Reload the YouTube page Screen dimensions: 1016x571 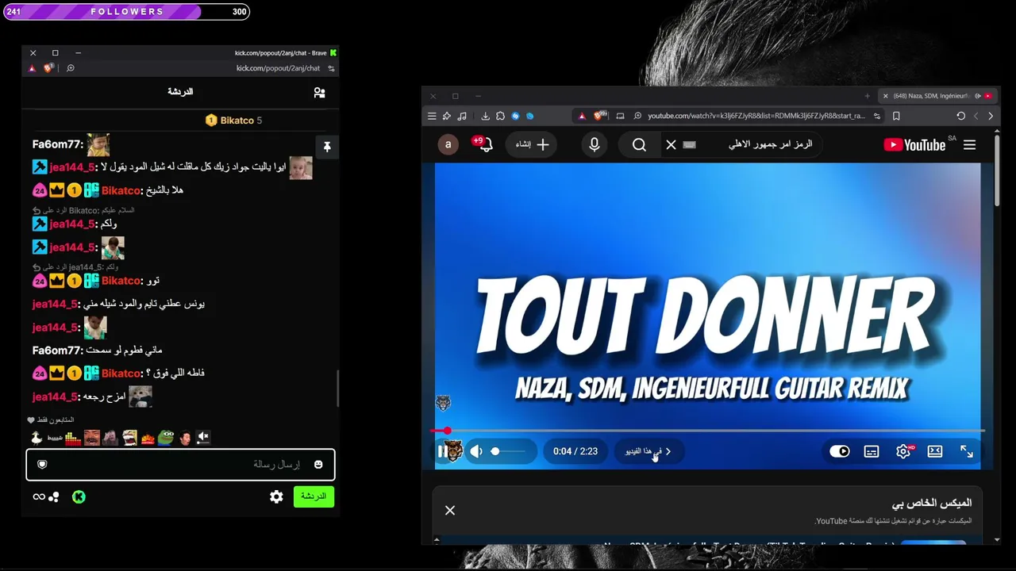(960, 116)
